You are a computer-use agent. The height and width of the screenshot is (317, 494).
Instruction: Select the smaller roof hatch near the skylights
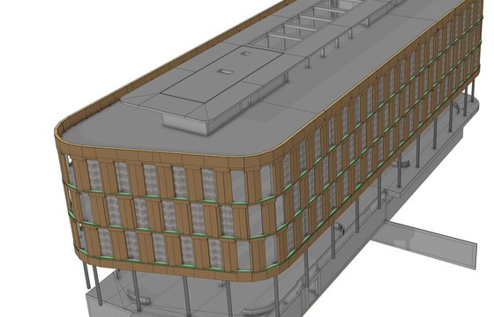pyautogui.click(x=245, y=54)
